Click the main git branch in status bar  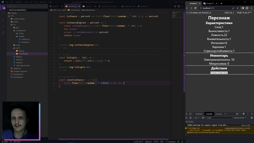tap(5, 142)
